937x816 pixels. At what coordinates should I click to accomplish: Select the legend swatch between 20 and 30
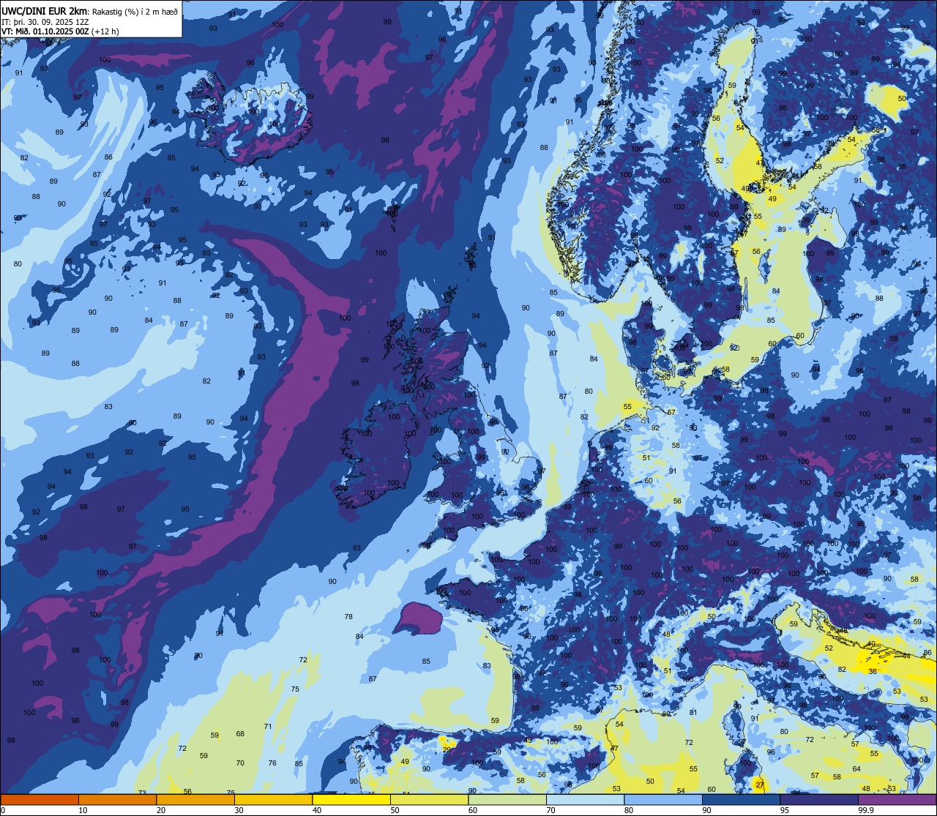(195, 799)
